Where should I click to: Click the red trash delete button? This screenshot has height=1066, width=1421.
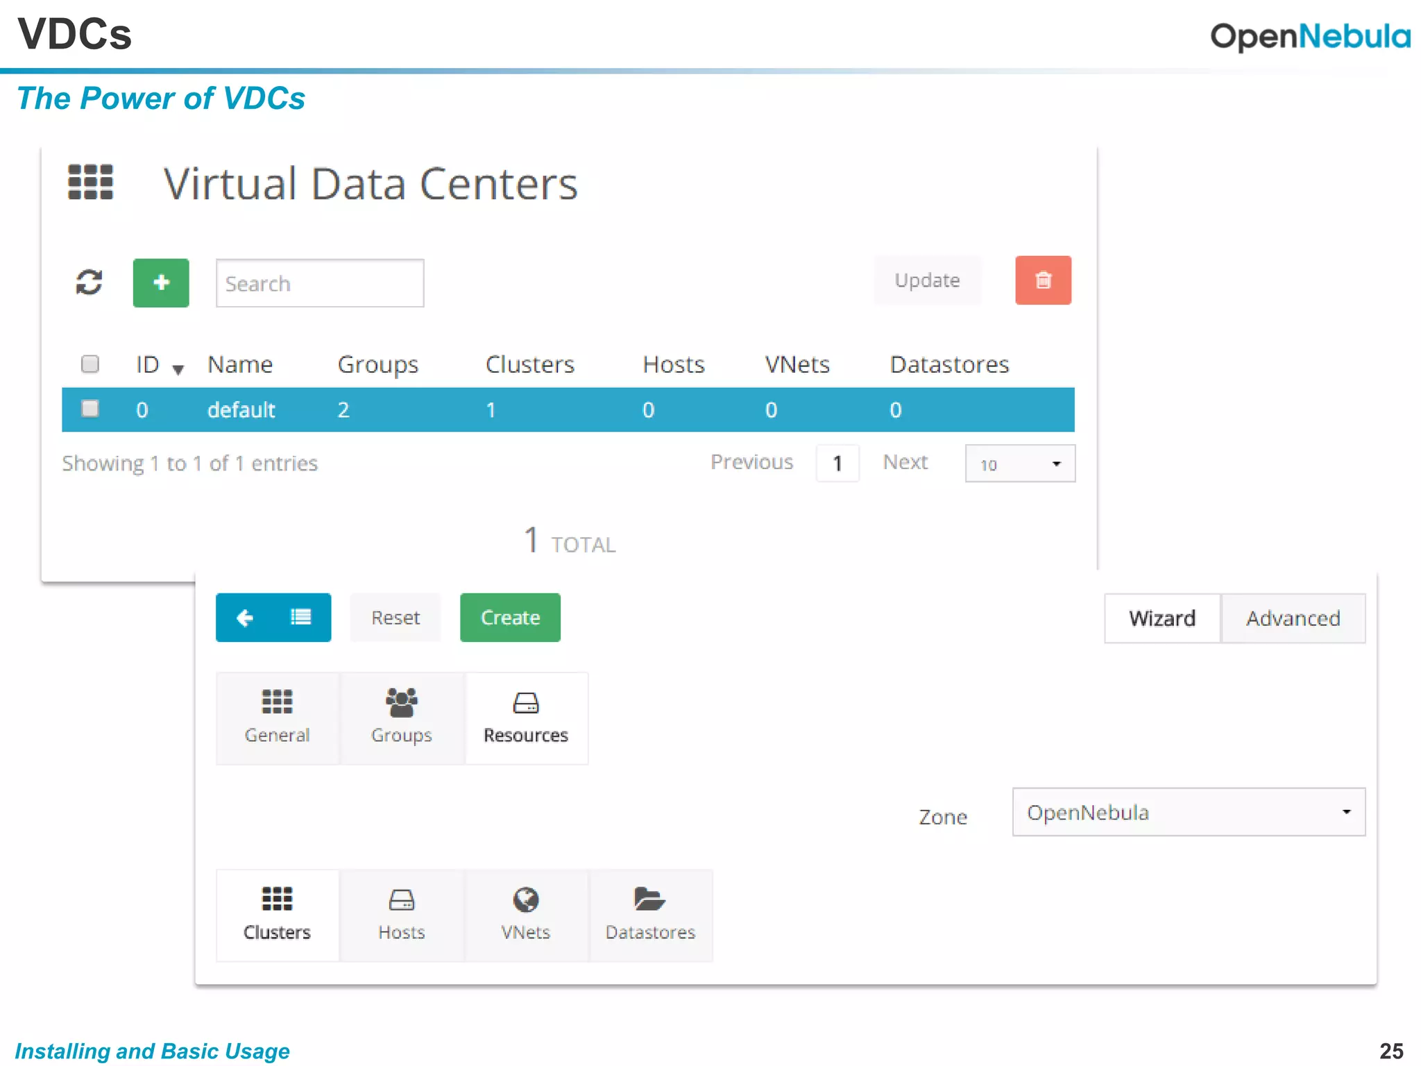(1043, 280)
